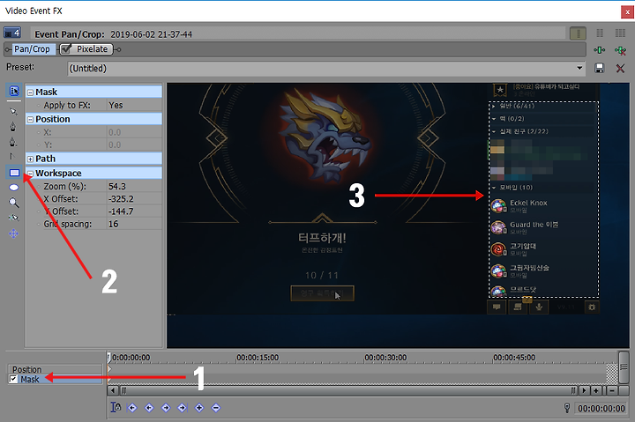Select two-column layout view icon
Viewport: 635px width, 422px height.
[x=600, y=33]
